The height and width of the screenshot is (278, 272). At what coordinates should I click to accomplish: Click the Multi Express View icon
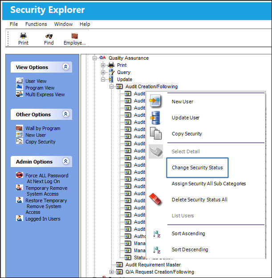[x=19, y=94]
